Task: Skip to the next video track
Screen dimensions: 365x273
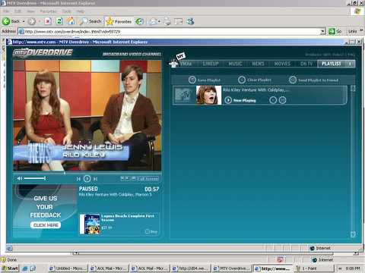Action: 95,179
